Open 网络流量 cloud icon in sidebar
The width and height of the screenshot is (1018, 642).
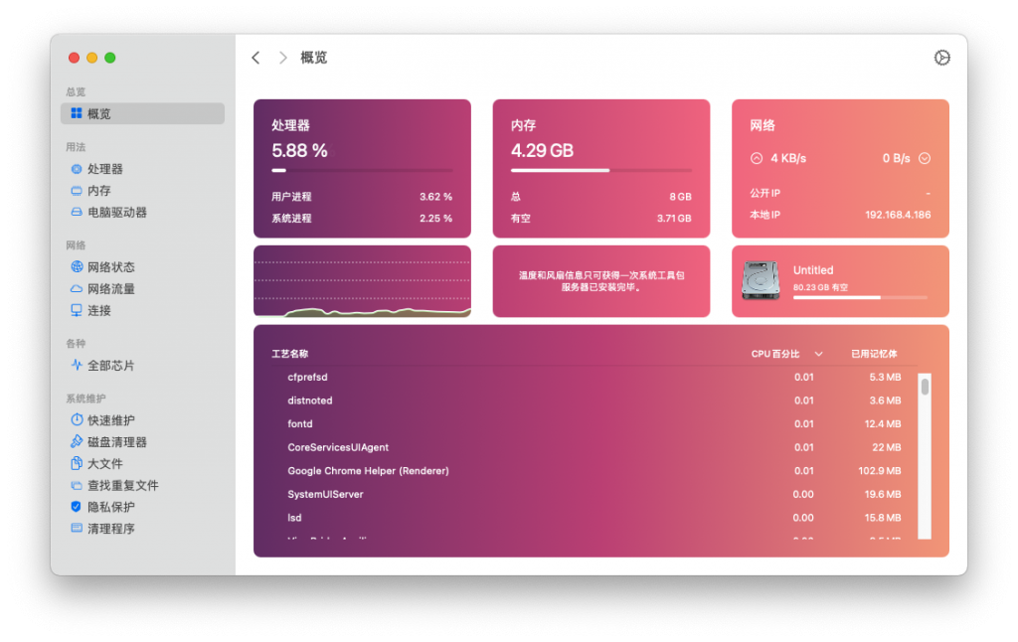(x=76, y=289)
